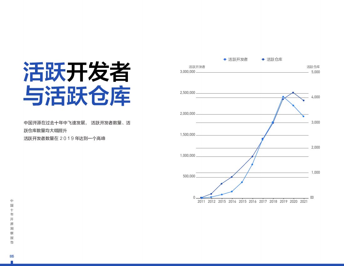344x266 pixels.
Task: Click the 活跃仓库 data point at 2016
Action: (x=252, y=156)
